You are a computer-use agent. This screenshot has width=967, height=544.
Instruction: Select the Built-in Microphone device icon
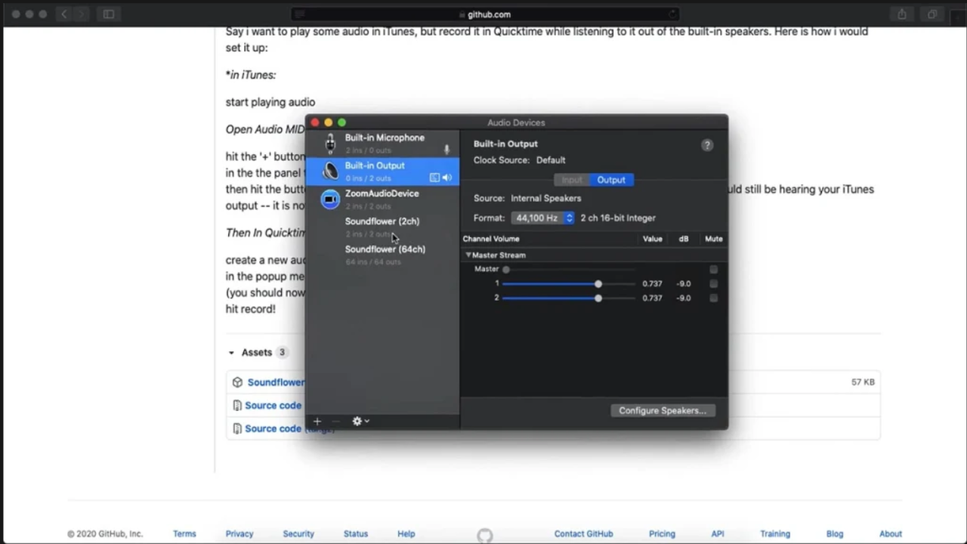(330, 144)
